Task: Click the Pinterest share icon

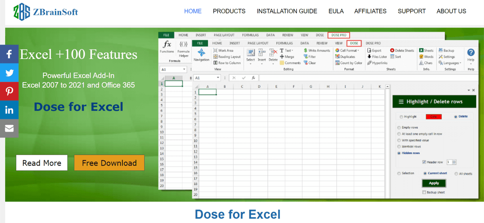Action: (9, 91)
